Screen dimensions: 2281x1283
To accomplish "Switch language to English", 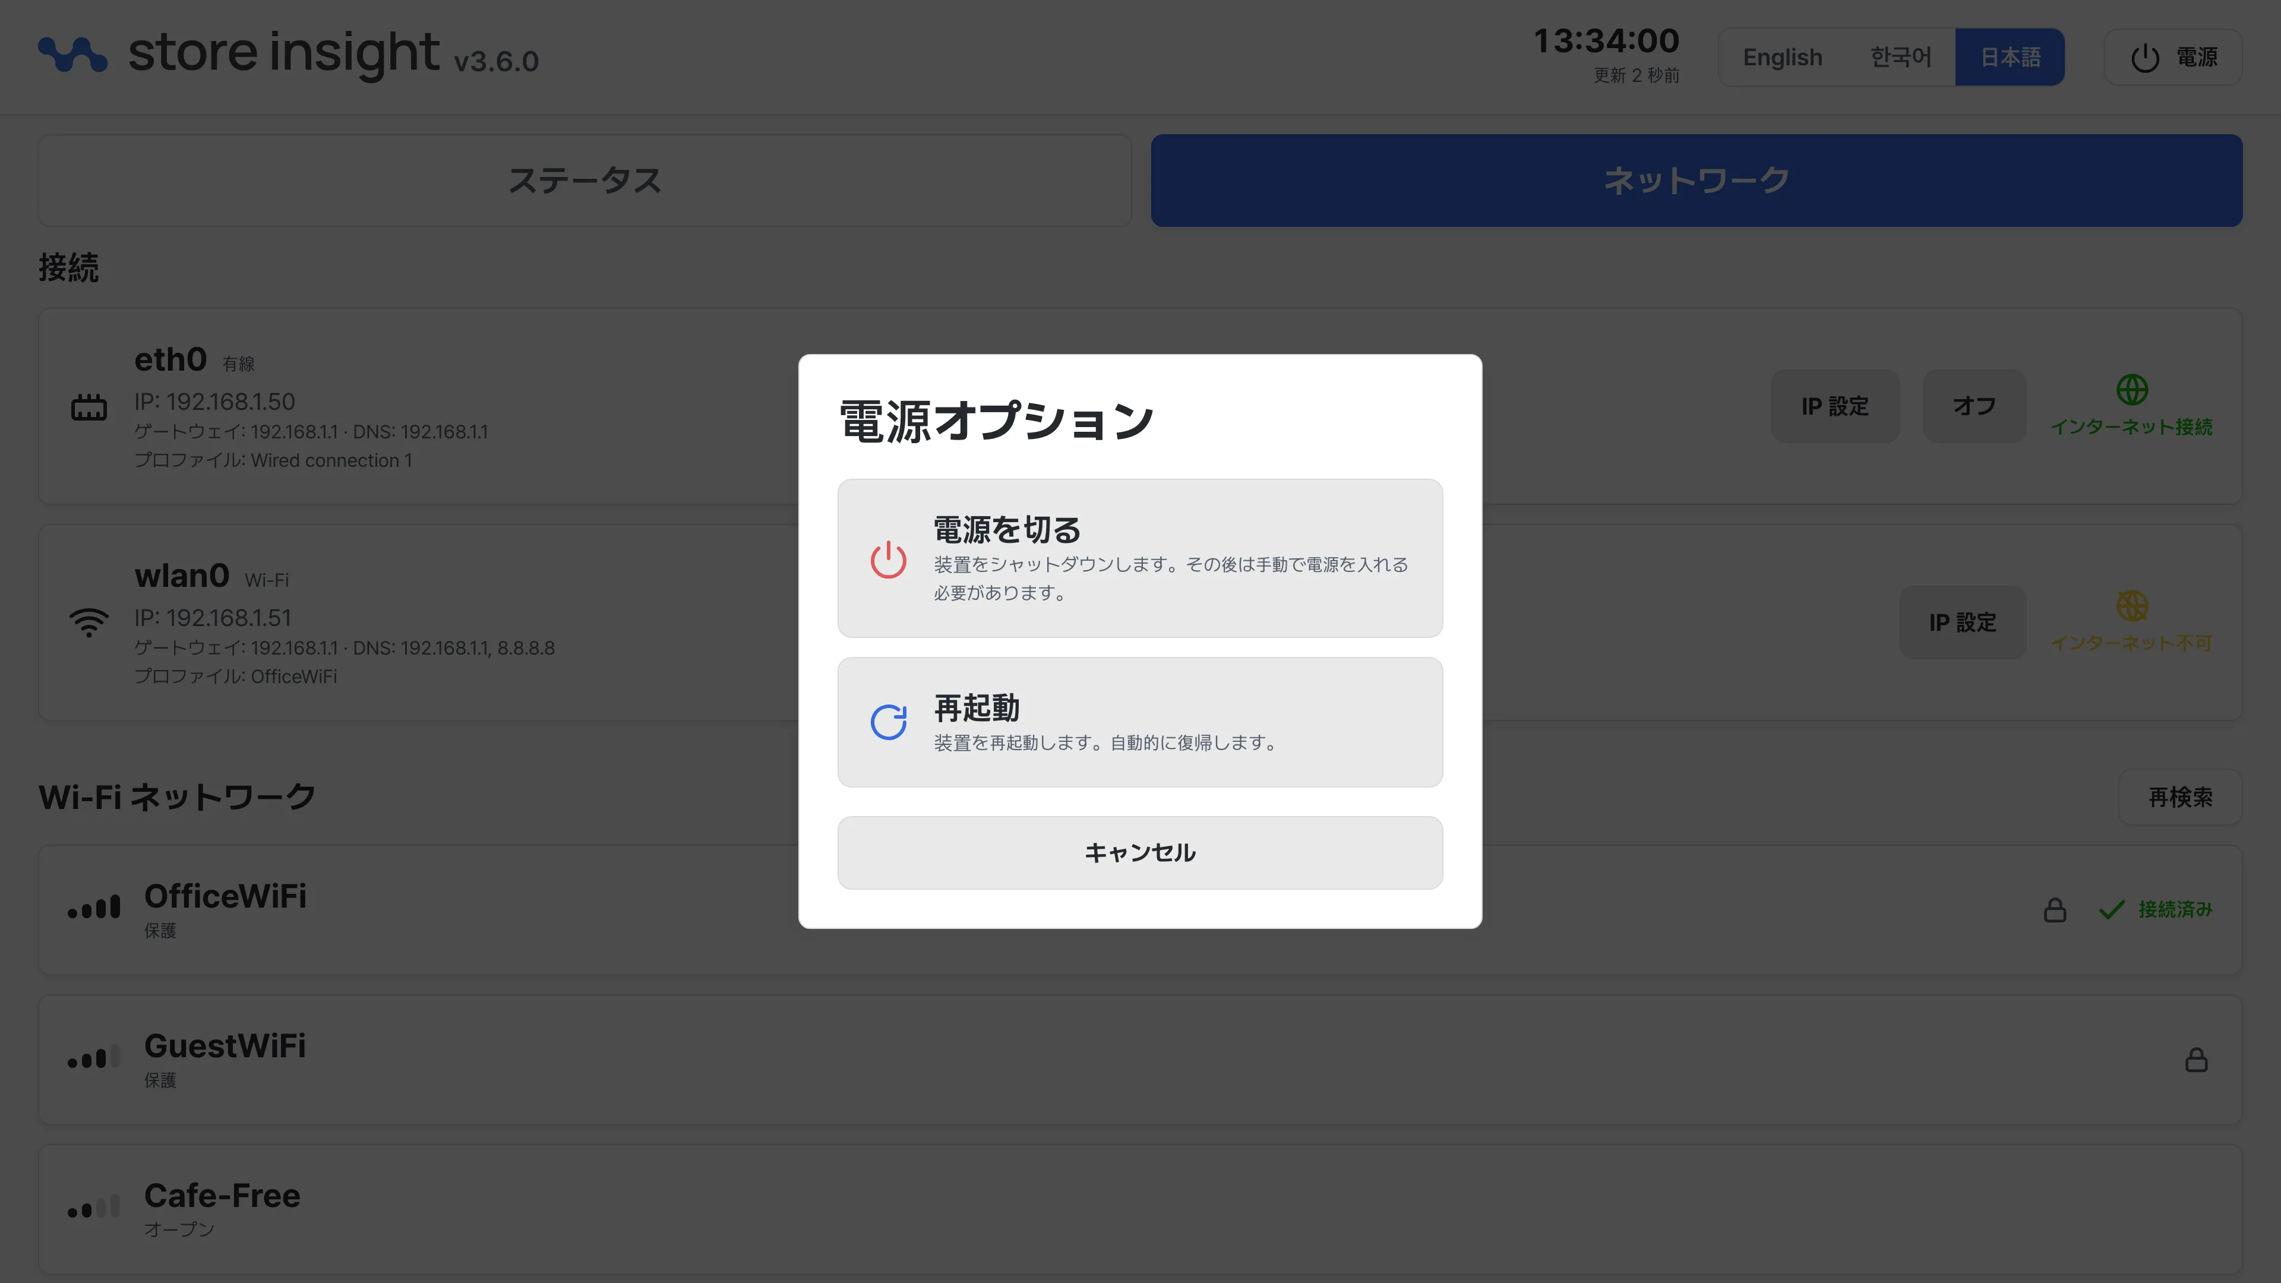I will pos(1783,58).
